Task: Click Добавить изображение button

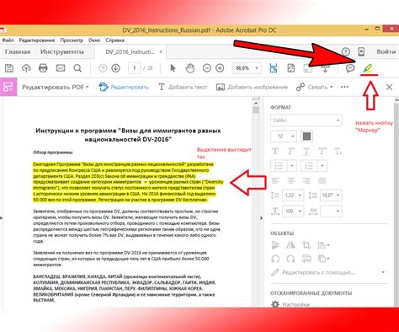Action: point(252,87)
